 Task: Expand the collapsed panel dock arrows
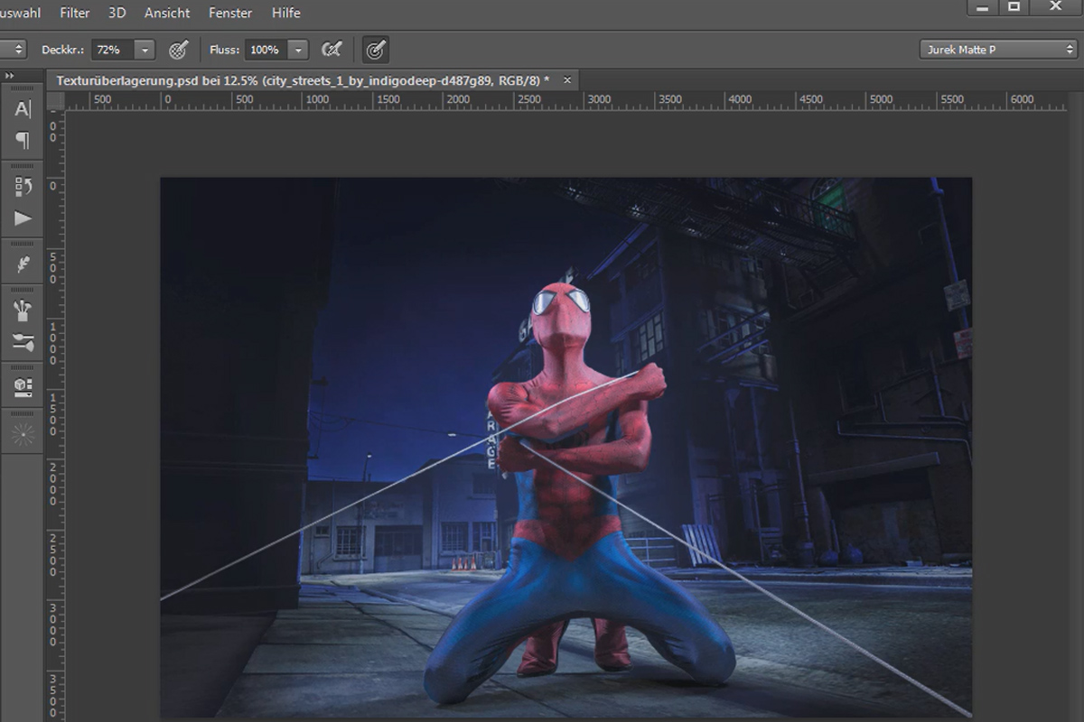point(9,76)
